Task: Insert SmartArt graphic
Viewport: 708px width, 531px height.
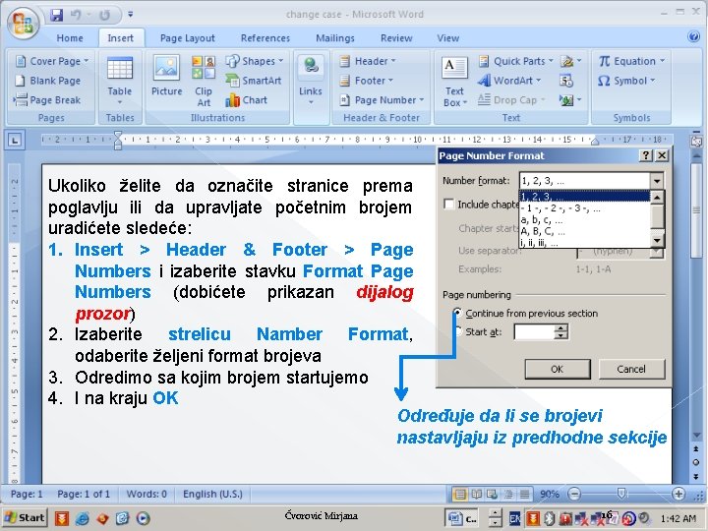Action: [254, 81]
